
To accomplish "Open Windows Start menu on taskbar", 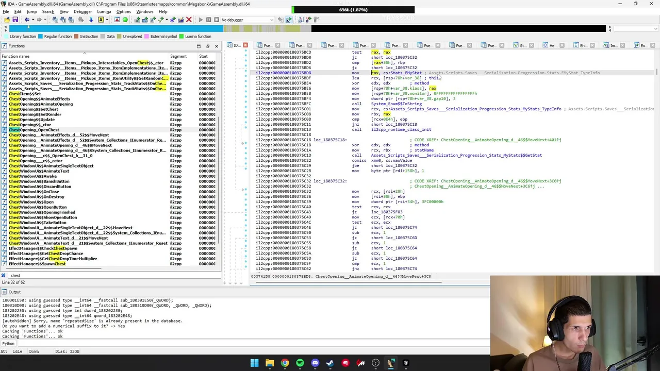I will (x=254, y=363).
